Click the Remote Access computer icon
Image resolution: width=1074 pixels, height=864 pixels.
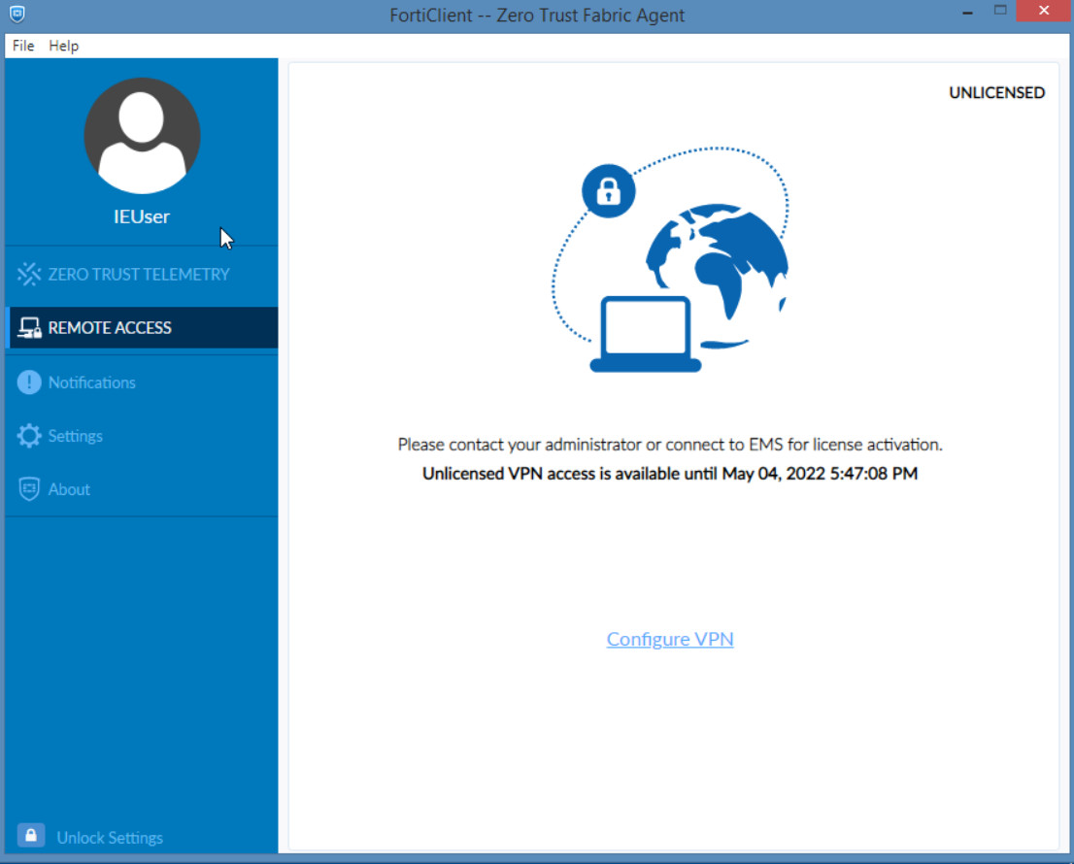pyautogui.click(x=29, y=328)
